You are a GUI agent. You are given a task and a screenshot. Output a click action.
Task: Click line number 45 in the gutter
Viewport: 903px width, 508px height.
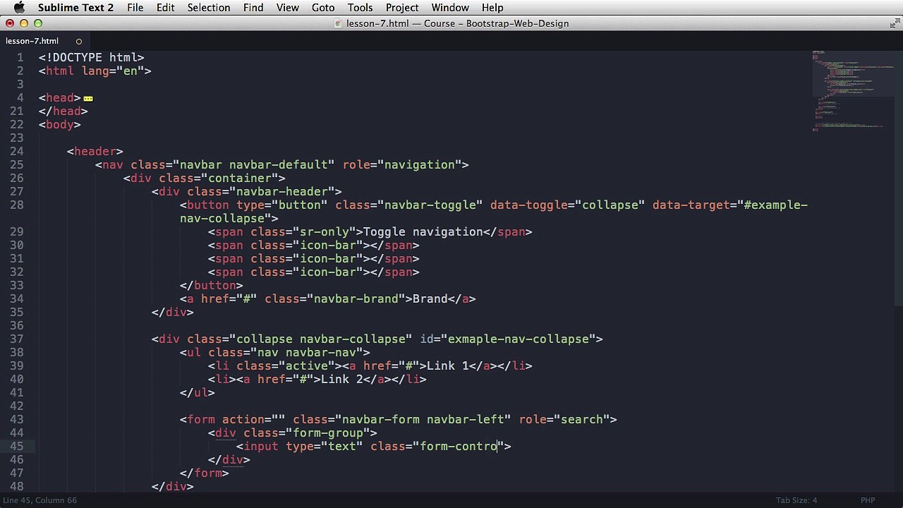click(x=16, y=447)
